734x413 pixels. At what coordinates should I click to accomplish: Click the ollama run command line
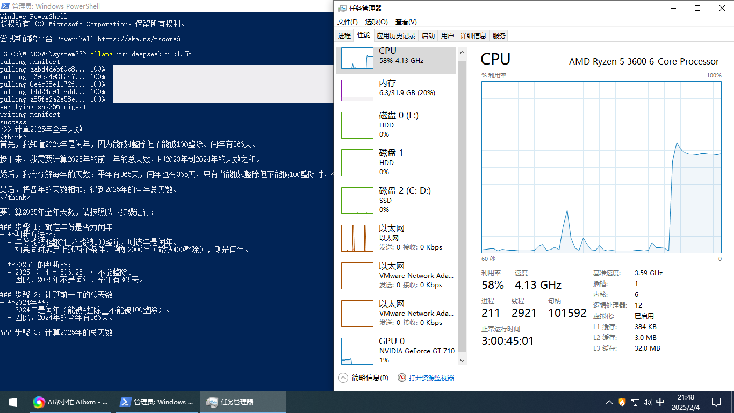coord(141,54)
